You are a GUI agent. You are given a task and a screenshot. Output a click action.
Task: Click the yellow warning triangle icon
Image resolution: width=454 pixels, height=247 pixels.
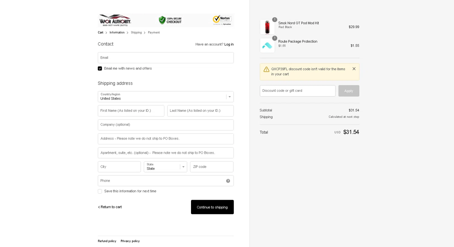coord(266,69)
